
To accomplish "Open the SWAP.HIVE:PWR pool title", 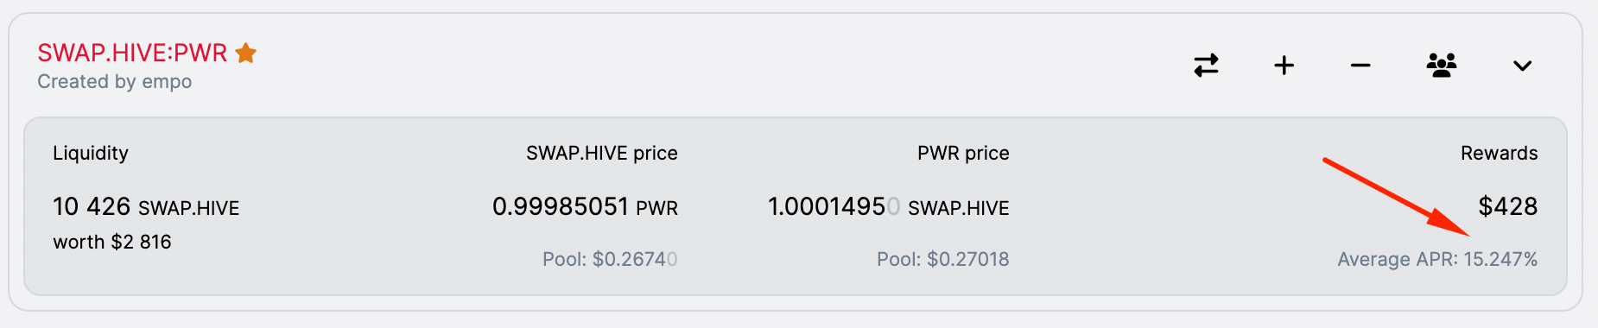I will tap(132, 53).
